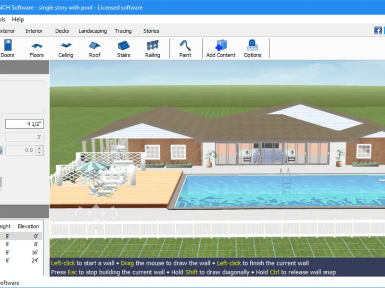The height and width of the screenshot is (288, 385).
Task: Select the Stairs tool
Action: coord(124,48)
